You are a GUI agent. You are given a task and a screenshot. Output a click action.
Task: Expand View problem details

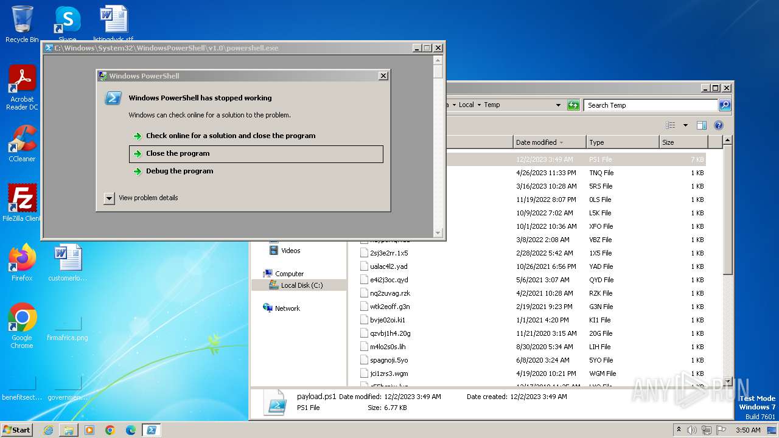(142, 198)
